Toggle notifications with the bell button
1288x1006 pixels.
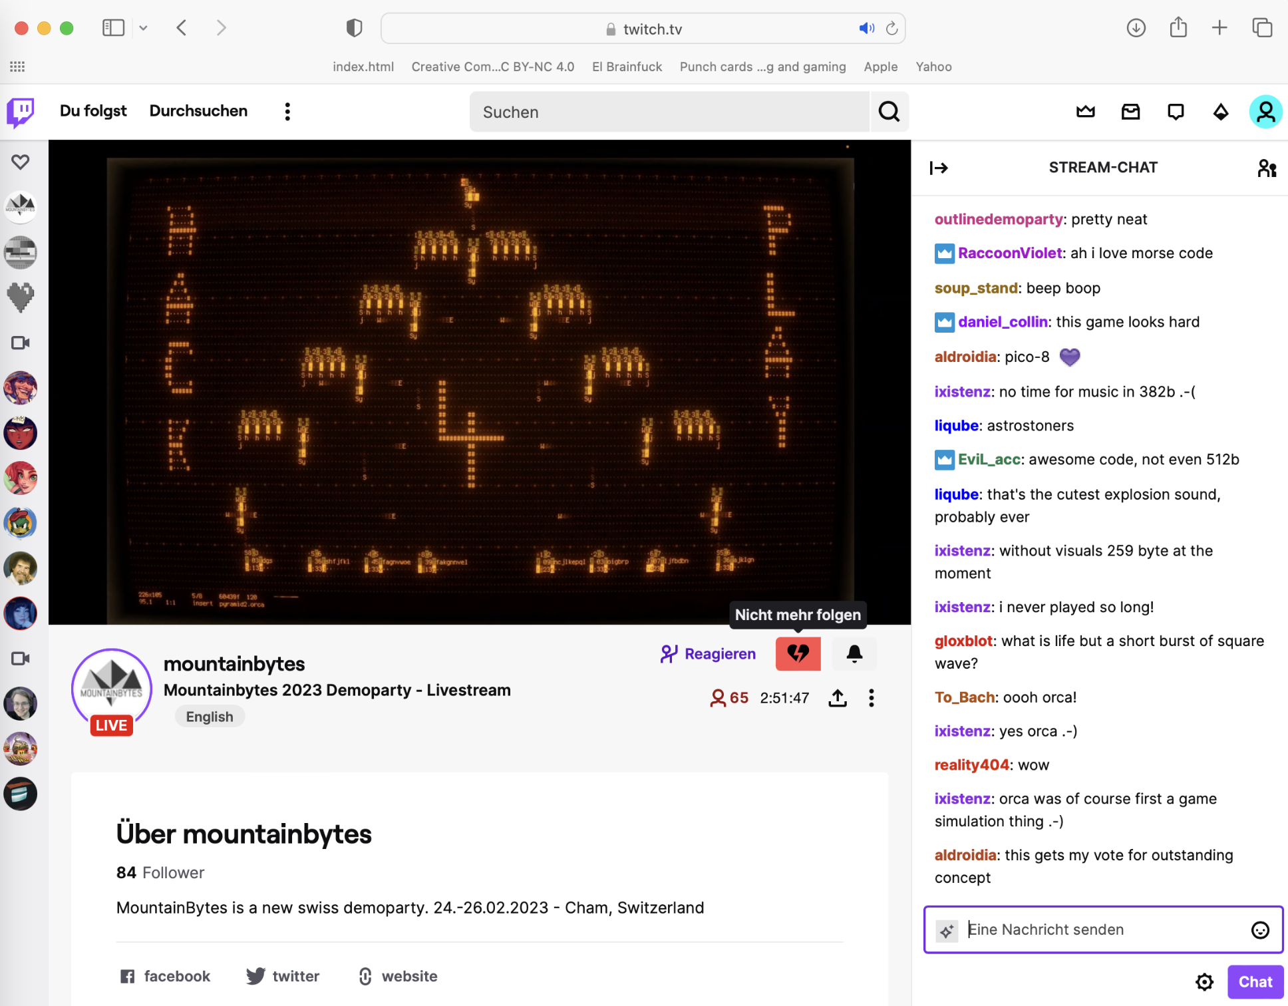(854, 653)
